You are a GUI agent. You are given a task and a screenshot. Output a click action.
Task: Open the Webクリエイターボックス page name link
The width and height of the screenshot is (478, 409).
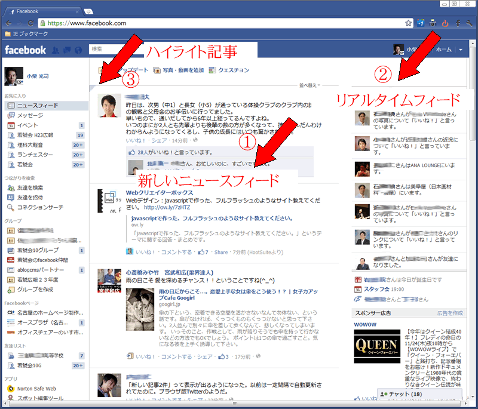[x=160, y=193]
